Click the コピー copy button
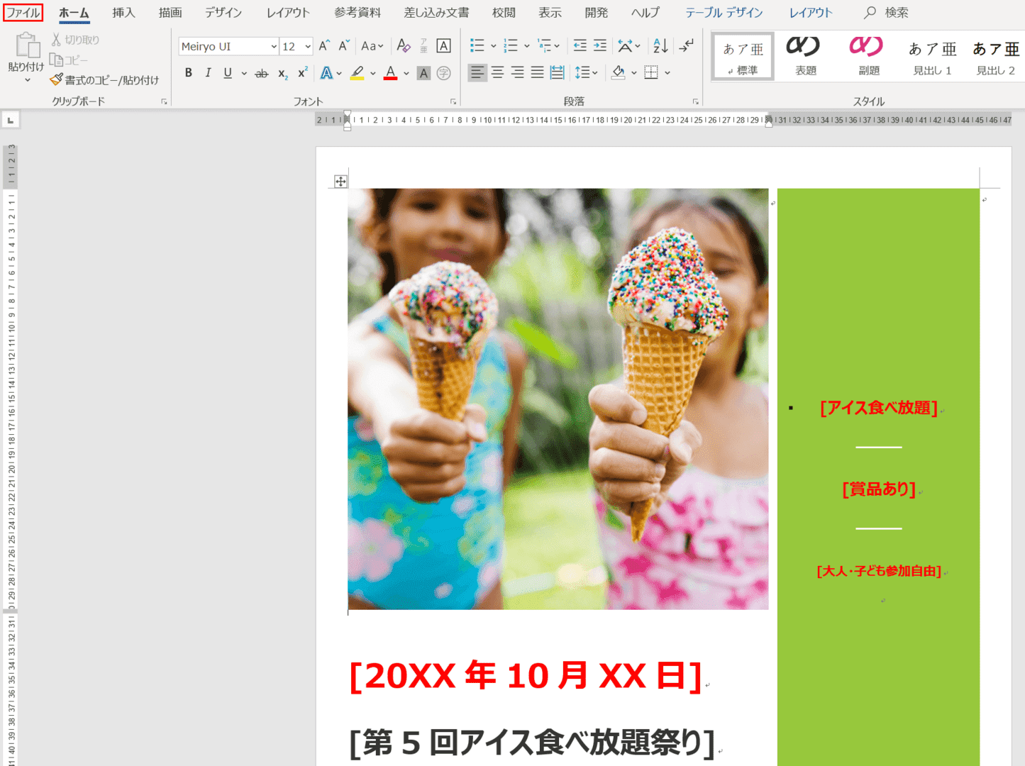 coord(69,60)
